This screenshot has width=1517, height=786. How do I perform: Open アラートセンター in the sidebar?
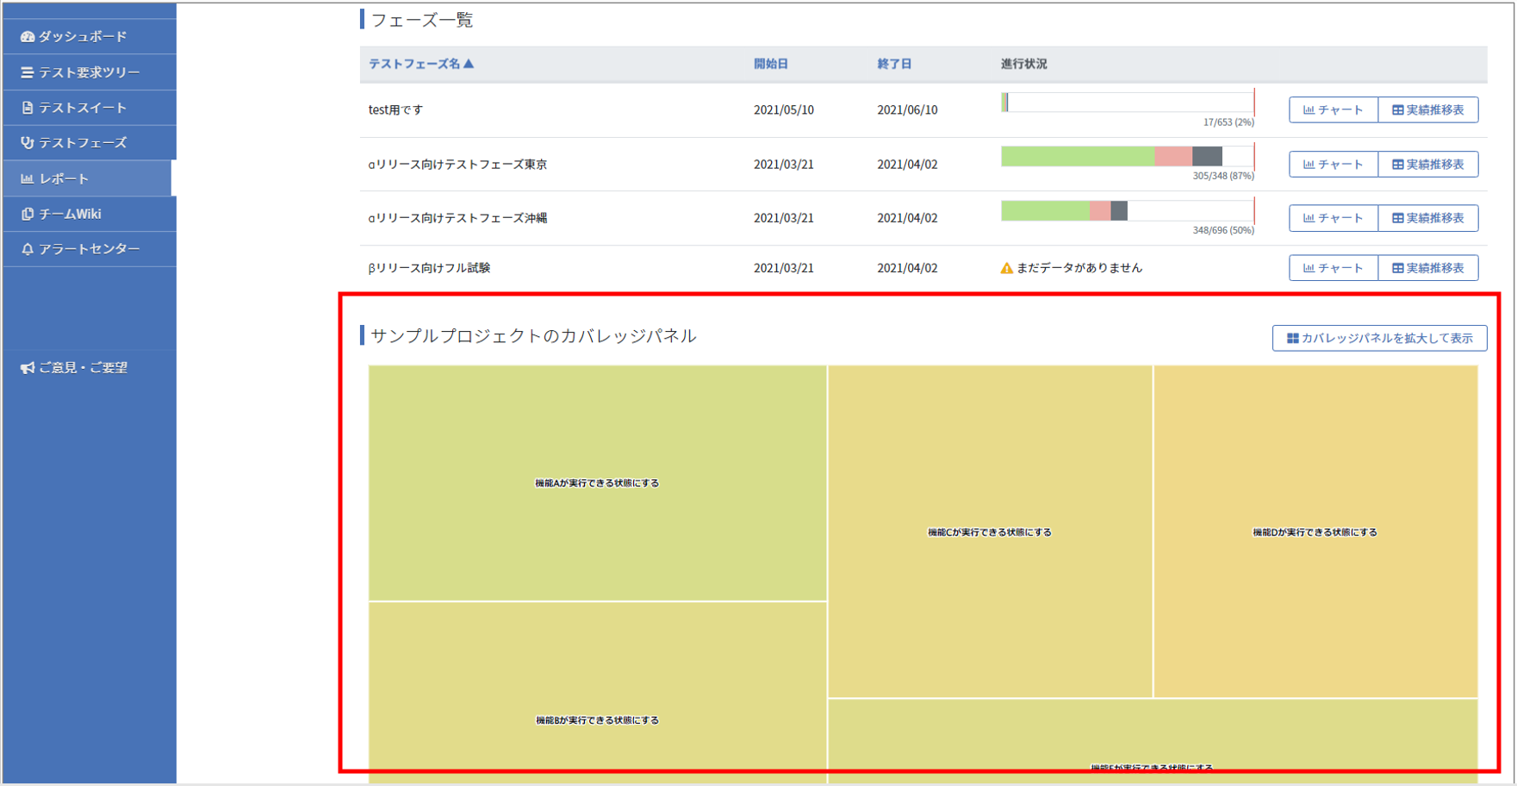(90, 249)
